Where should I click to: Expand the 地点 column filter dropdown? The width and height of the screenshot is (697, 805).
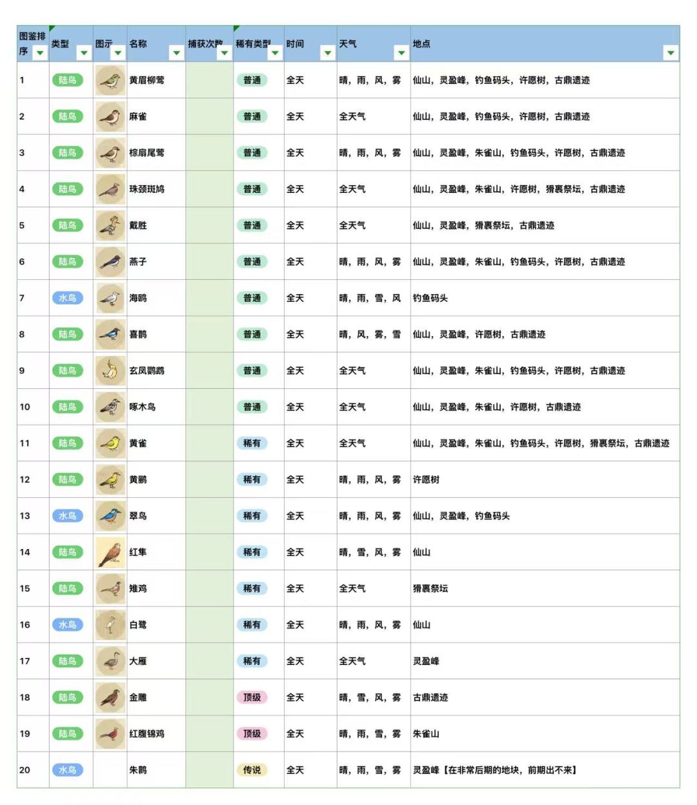coord(671,52)
